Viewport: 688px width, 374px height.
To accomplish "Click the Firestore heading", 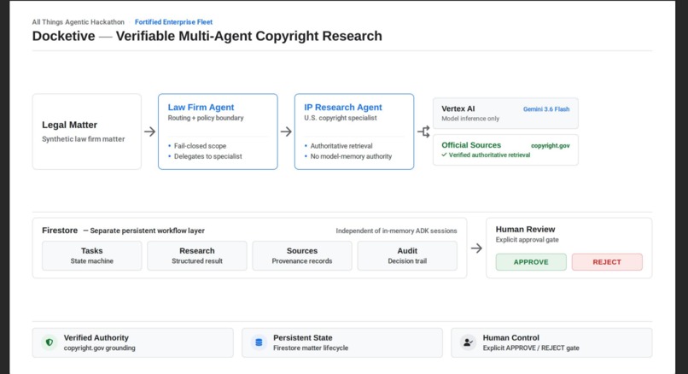I will pyautogui.click(x=60, y=231).
